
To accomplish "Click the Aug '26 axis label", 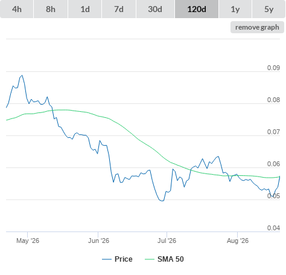I will click(238, 241).
